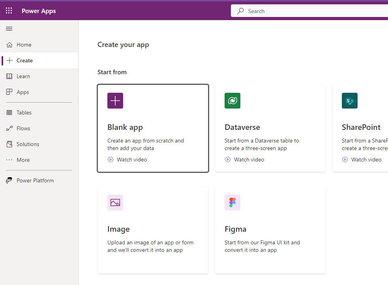
Task: Click the More ellipsis icon
Action: (x=9, y=160)
